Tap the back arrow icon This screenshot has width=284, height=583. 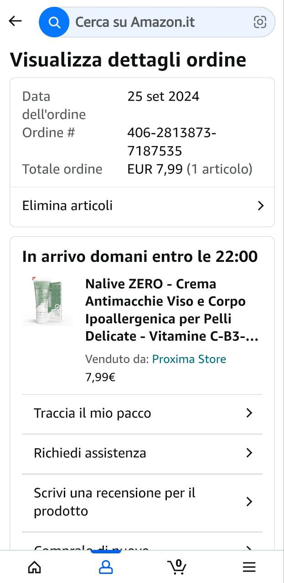click(15, 21)
